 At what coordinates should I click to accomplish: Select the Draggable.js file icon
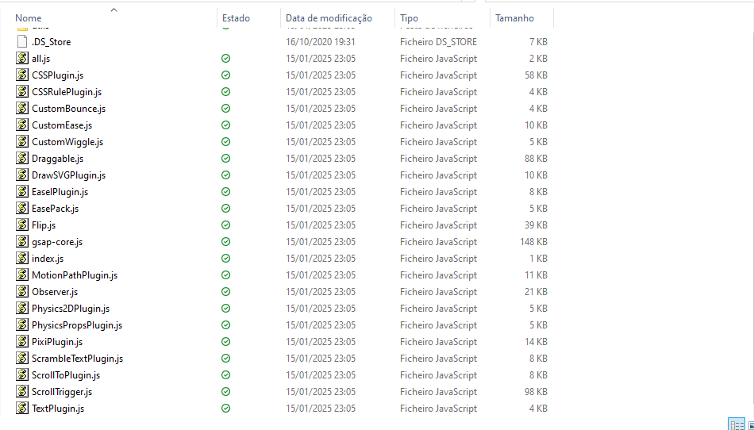click(22, 158)
